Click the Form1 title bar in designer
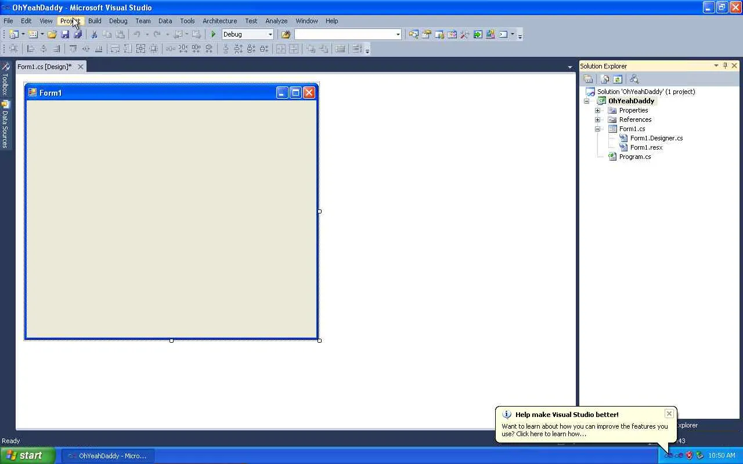Screen dimensions: 743x464 coord(171,93)
